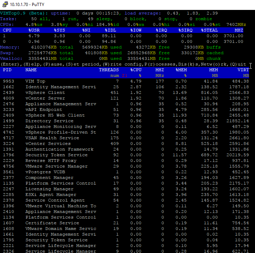The width and height of the screenshot is (255, 253).
Task: Click the (H)elp shortcut text
Action: point(33,64)
